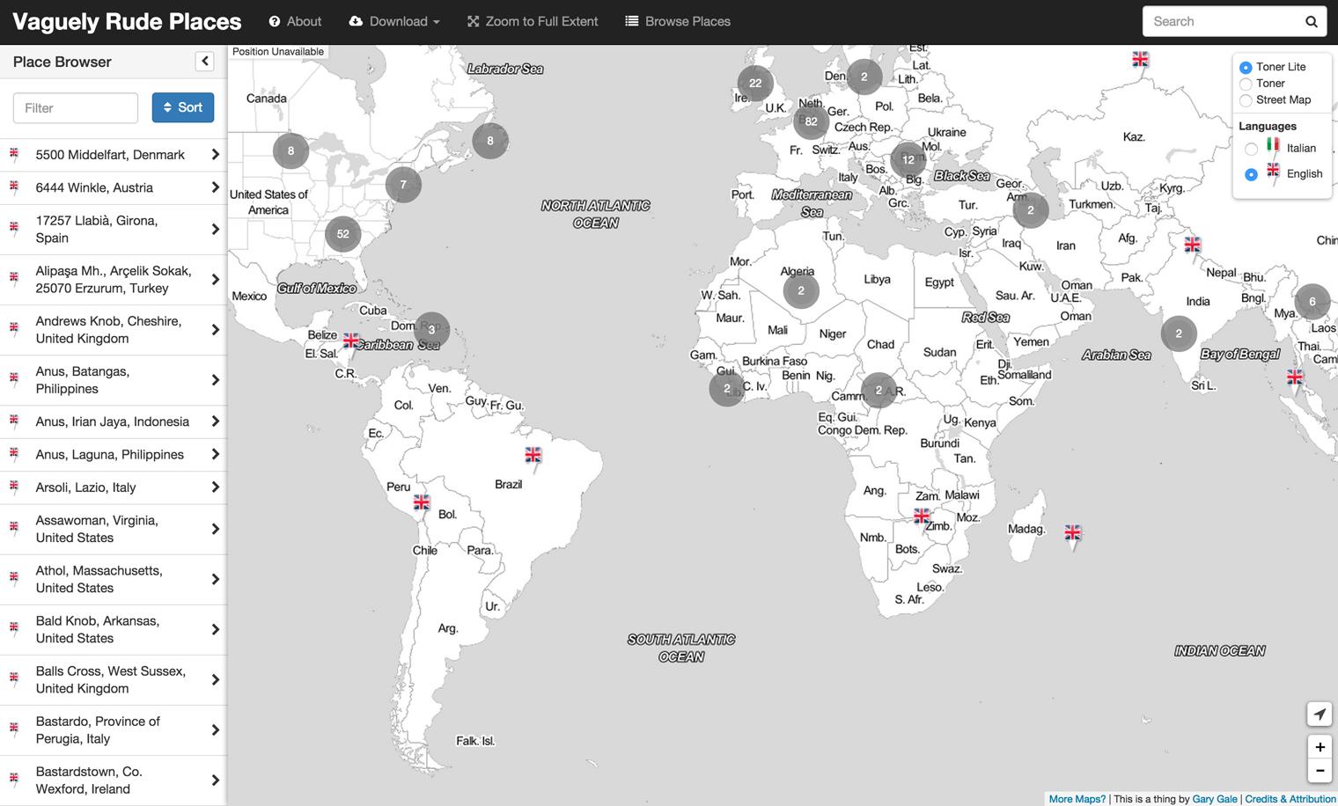Click the 12 cluster marker near the Black Sea
The height and width of the screenshot is (806, 1338).
pyautogui.click(x=908, y=160)
